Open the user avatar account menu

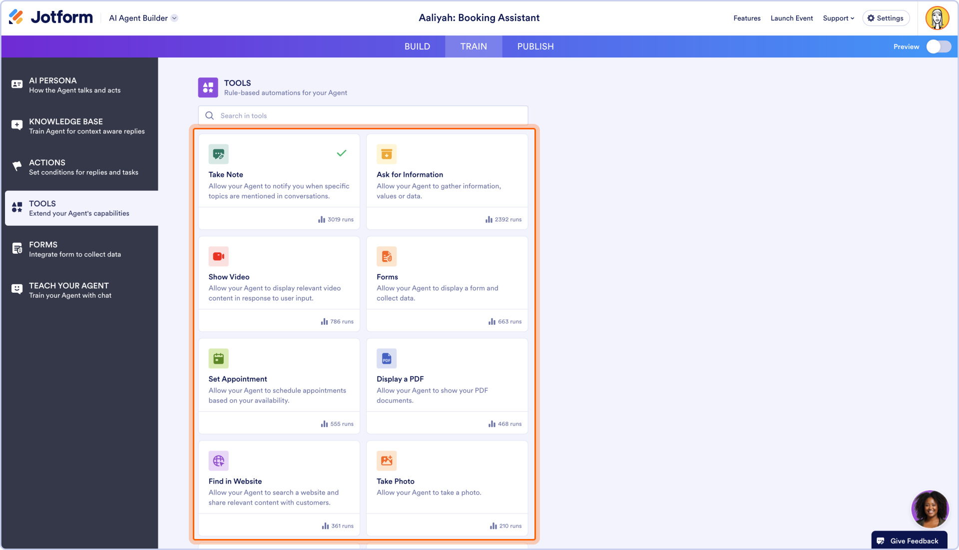(937, 18)
